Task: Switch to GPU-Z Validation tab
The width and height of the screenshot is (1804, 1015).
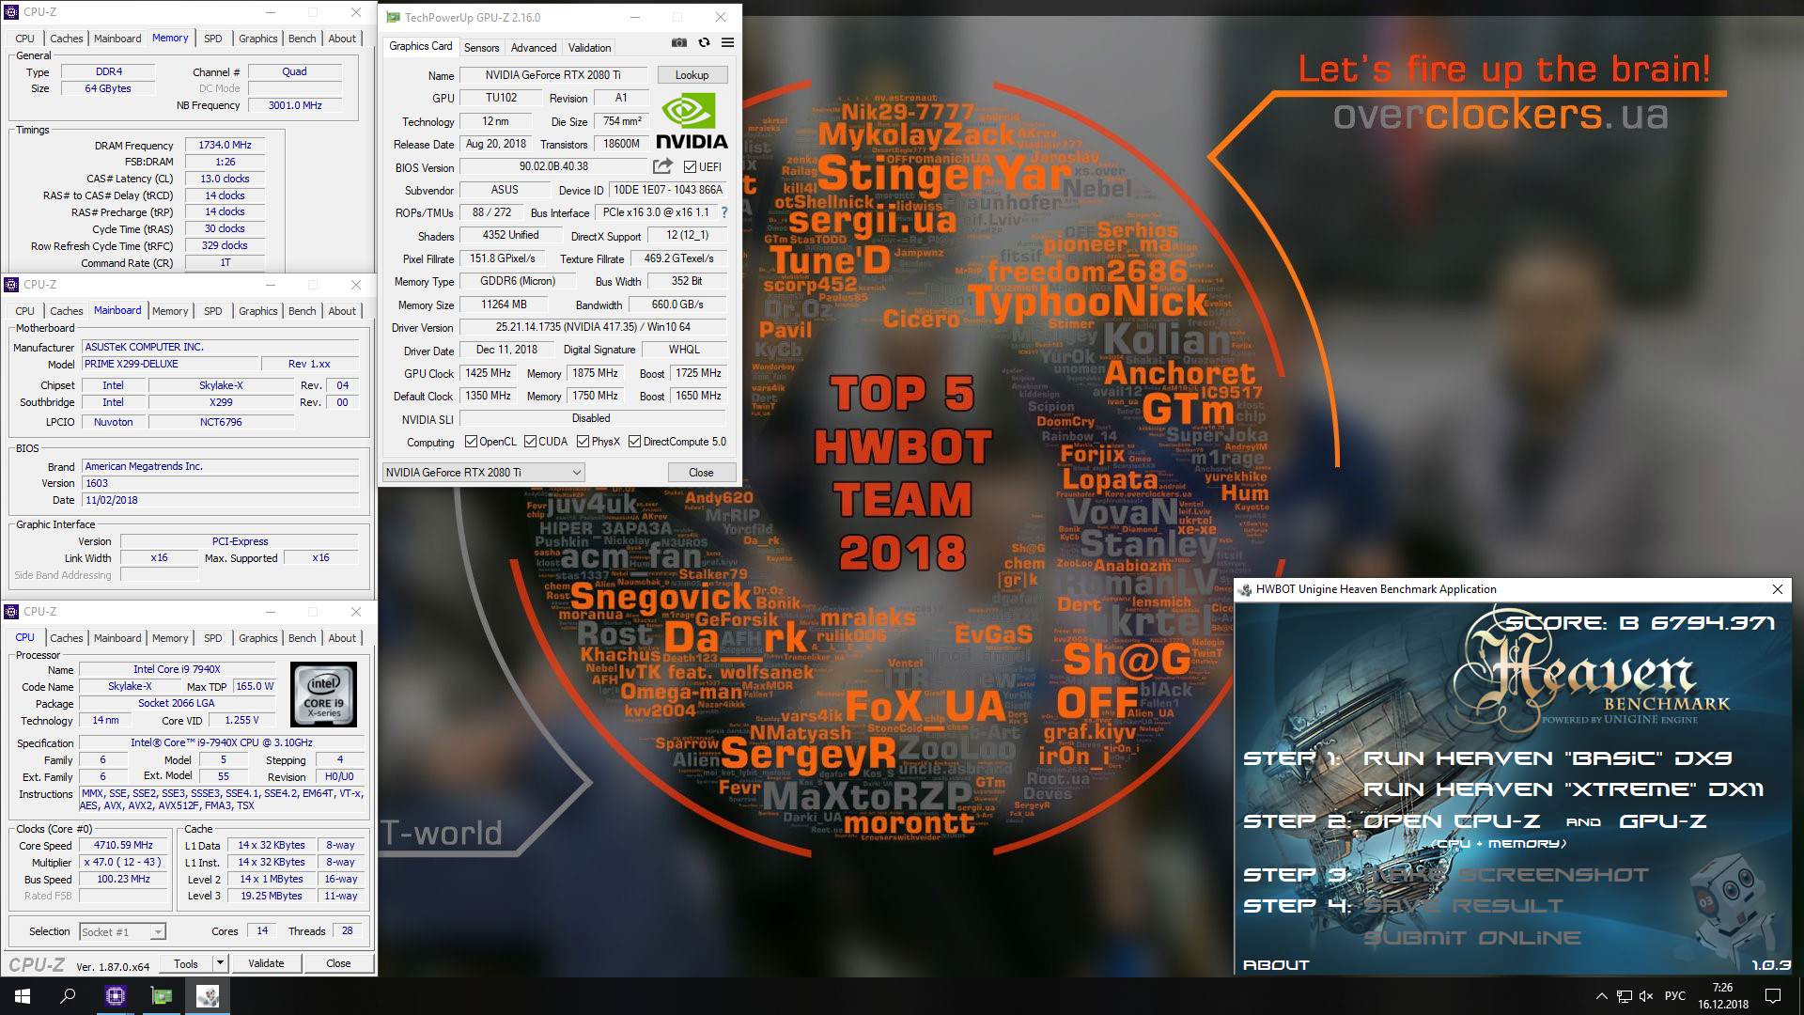Action: [589, 47]
